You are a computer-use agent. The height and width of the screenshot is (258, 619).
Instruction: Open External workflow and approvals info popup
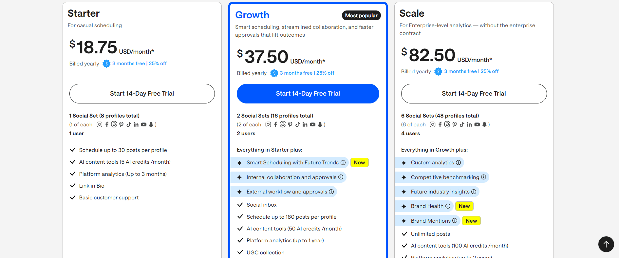coord(331,192)
